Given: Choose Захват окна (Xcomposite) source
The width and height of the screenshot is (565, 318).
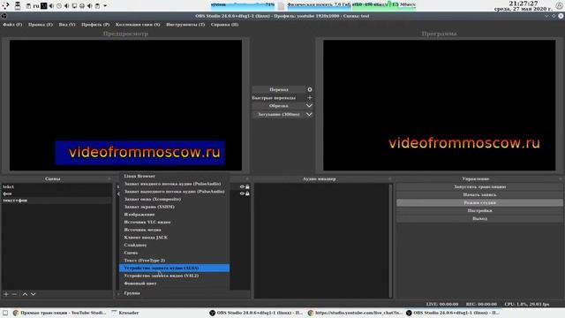Looking at the screenshot, I should 175,199.
